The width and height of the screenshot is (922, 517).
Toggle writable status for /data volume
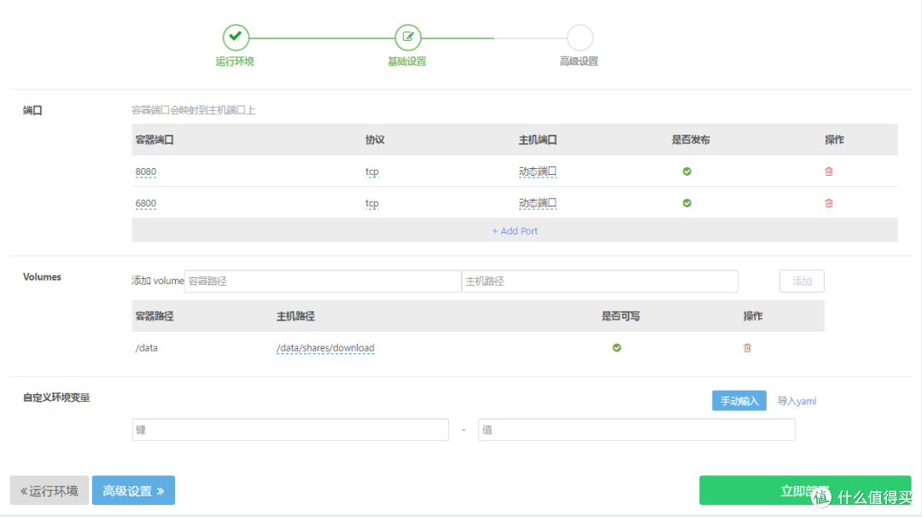617,348
